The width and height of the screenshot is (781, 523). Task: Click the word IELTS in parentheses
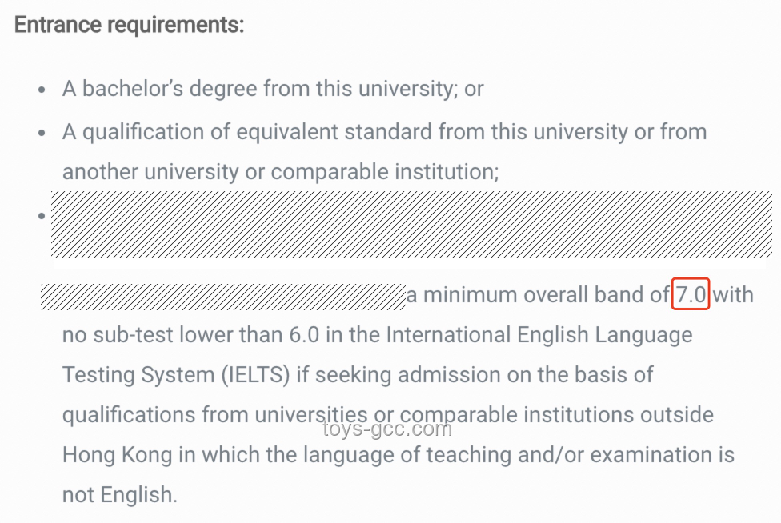click(x=255, y=375)
